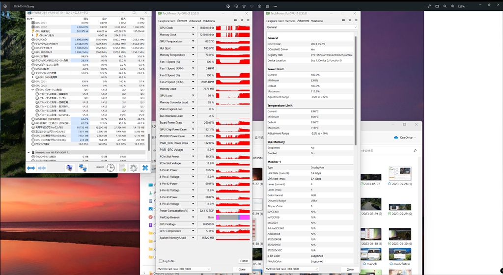Open the RTX 3090 selector in Sensors window
The width and height of the screenshot is (503, 275).
coord(184,269)
